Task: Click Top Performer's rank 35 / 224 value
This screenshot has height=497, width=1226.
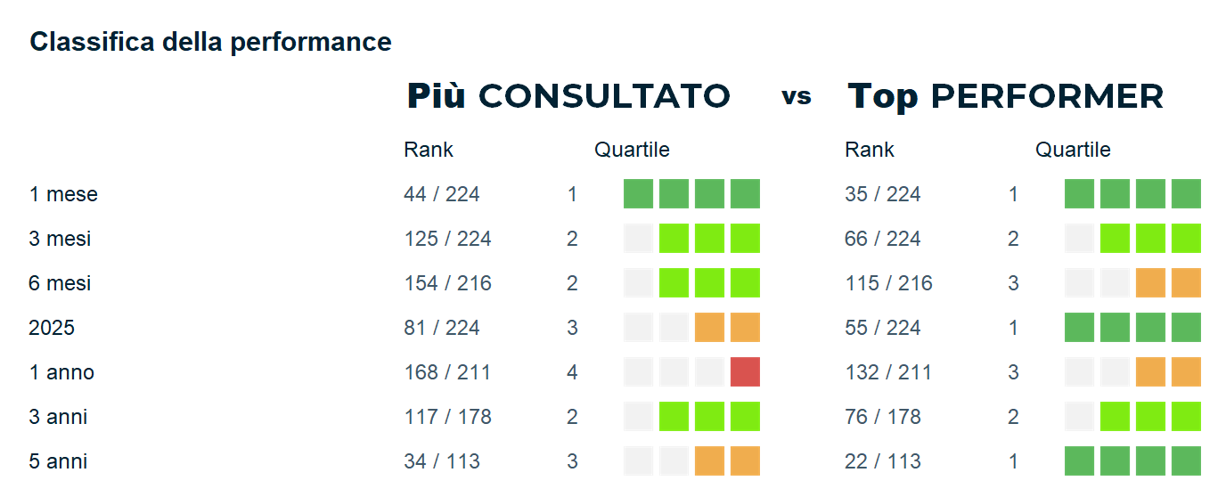Action: pos(883,194)
